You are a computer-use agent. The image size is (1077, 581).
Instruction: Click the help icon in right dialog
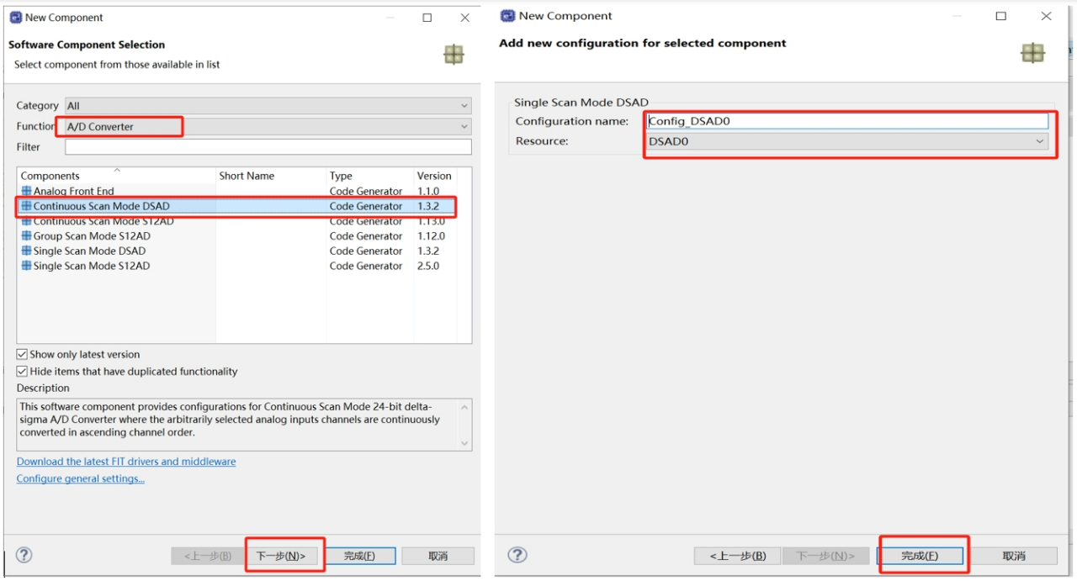(517, 555)
